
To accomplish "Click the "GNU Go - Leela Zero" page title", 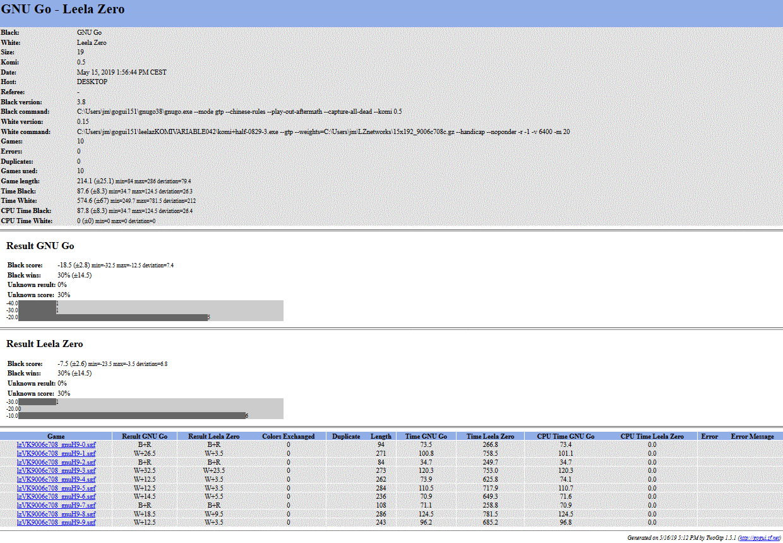I will point(63,10).
